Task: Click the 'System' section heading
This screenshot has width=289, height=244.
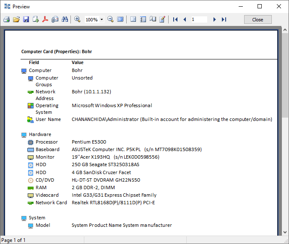Action: pos(37,218)
